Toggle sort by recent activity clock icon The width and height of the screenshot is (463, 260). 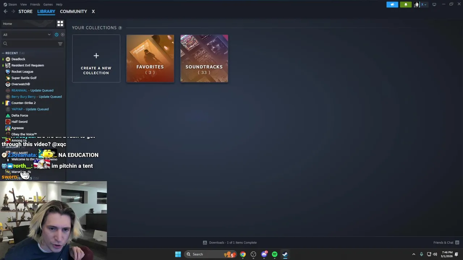pyautogui.click(x=56, y=35)
